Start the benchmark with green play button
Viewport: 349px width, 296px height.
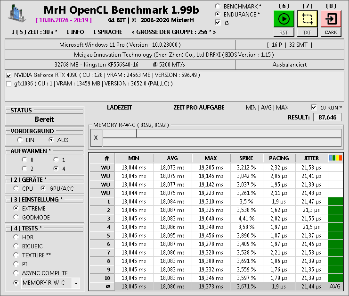[x=284, y=19]
